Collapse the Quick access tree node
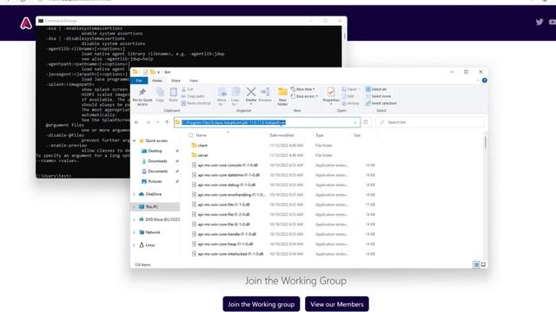 [x=135, y=140]
